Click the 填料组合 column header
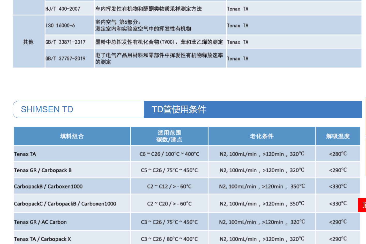The image size is (366, 244). (x=72, y=136)
